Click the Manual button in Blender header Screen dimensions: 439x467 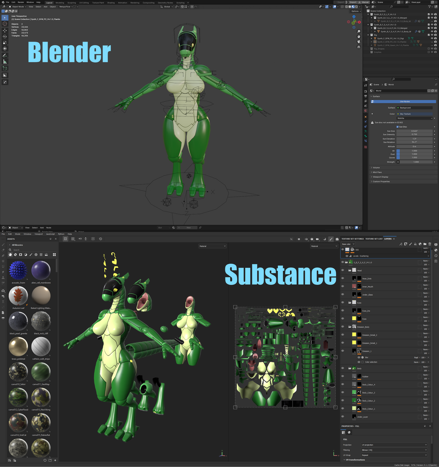pos(363,2)
